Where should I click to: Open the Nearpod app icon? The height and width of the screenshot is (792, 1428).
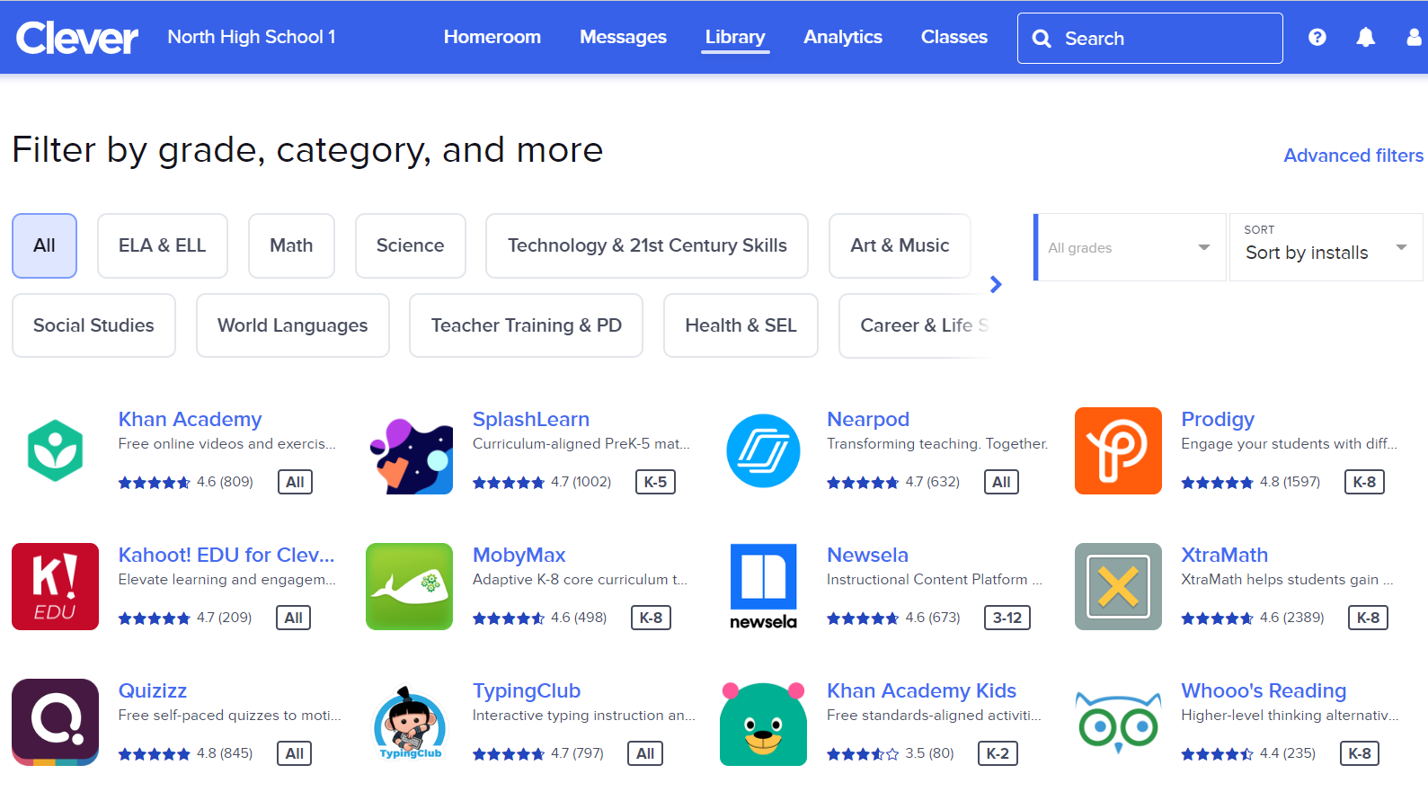click(x=763, y=450)
